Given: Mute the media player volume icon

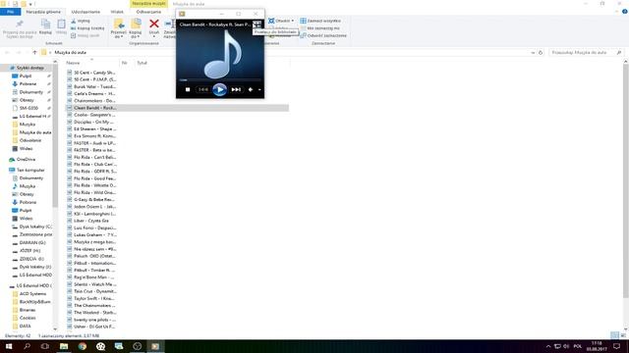Looking at the screenshot, I should pos(251,89).
